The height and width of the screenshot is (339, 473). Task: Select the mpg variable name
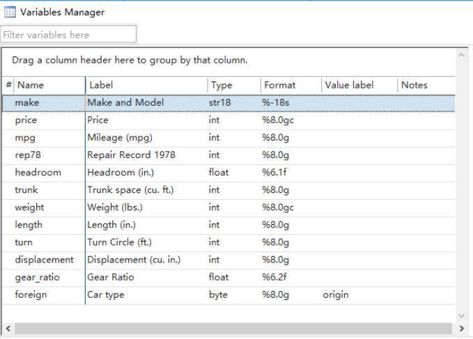(24, 137)
